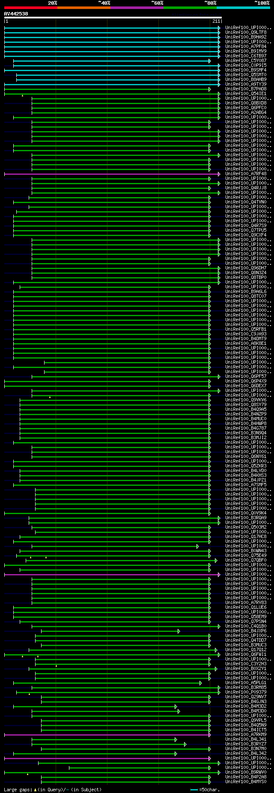Click UniRef100_Q9CXF4 entry

246,235
